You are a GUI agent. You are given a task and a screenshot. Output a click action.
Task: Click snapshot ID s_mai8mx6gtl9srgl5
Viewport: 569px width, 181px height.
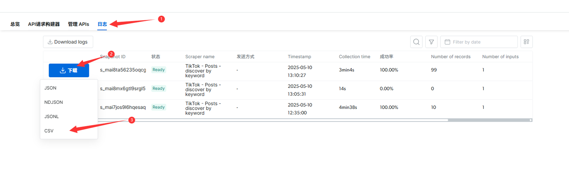(x=123, y=89)
